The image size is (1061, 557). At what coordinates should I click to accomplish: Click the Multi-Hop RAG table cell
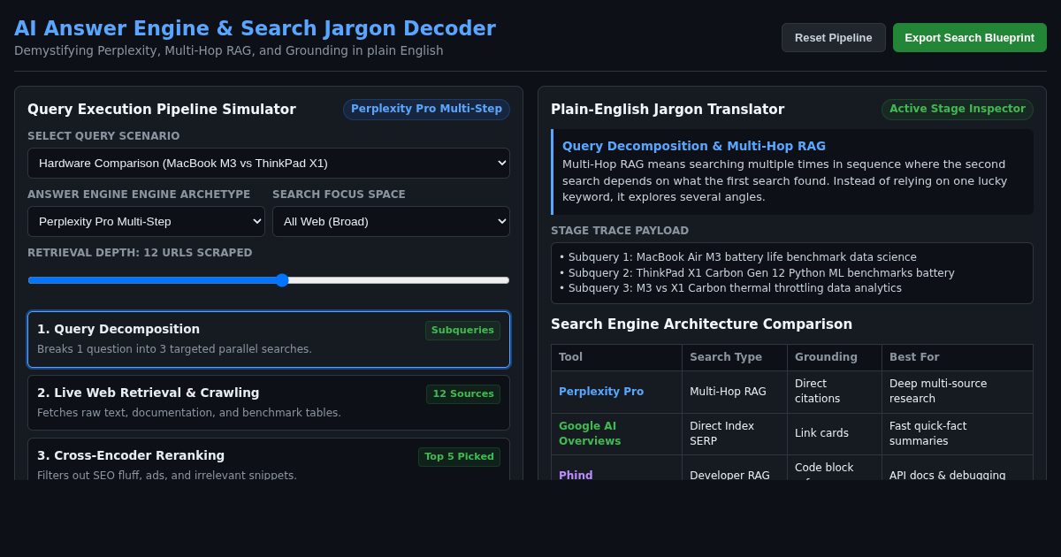click(735, 392)
